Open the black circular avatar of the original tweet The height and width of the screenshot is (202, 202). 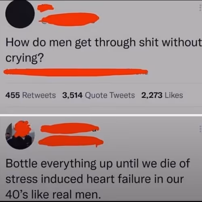click(20, 13)
